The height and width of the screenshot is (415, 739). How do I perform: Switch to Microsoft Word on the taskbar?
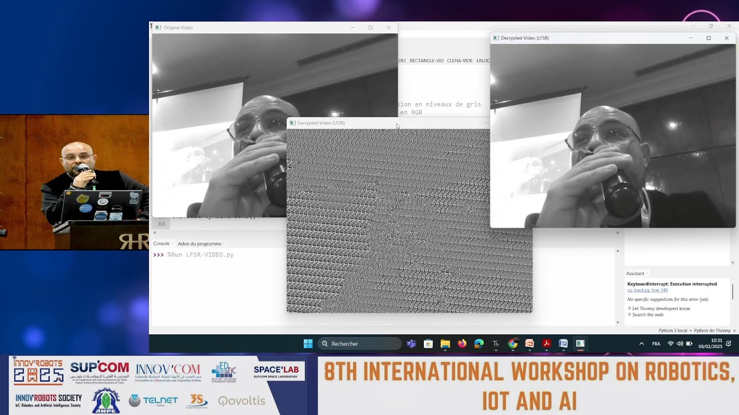(x=563, y=344)
